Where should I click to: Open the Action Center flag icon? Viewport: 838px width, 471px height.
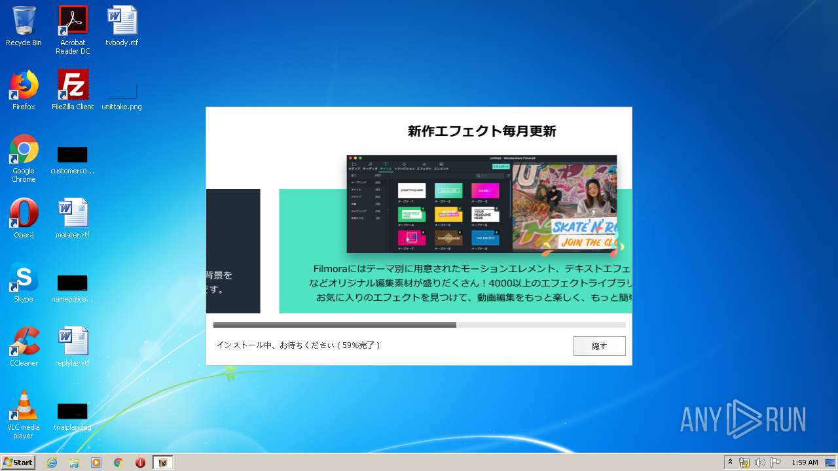[x=776, y=462]
